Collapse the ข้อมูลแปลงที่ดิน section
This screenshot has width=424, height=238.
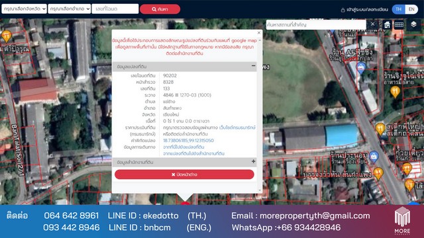click(253, 66)
